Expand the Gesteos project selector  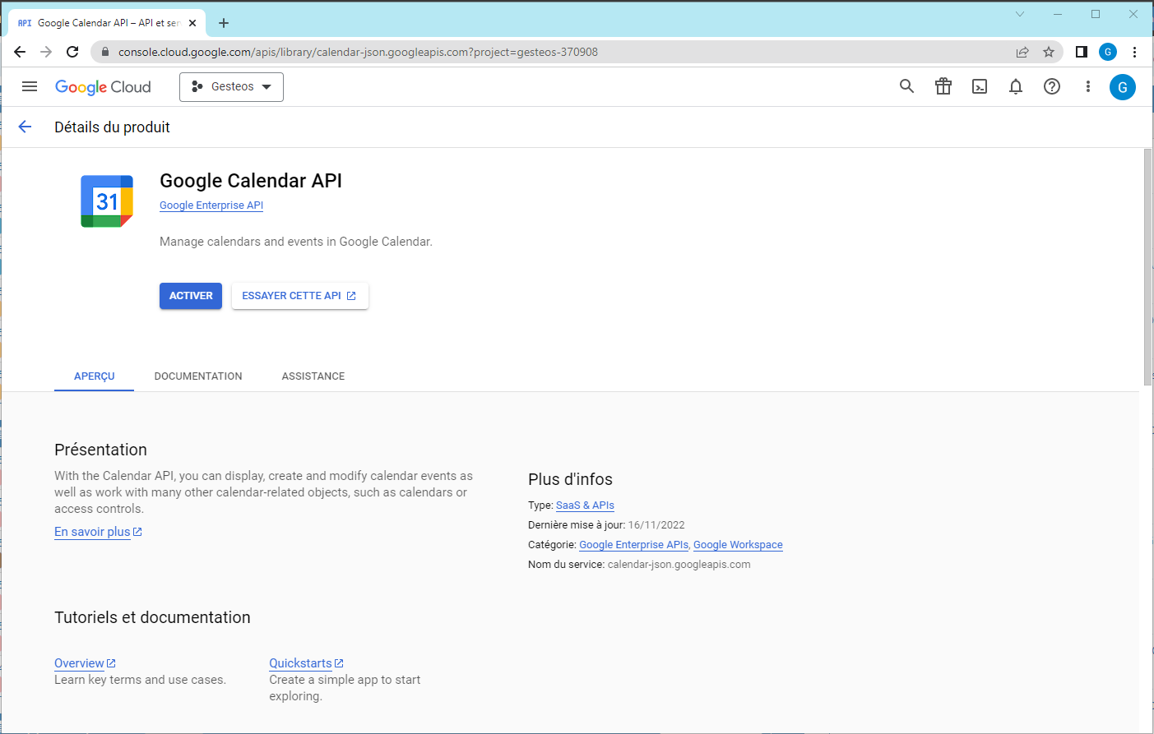tap(231, 86)
